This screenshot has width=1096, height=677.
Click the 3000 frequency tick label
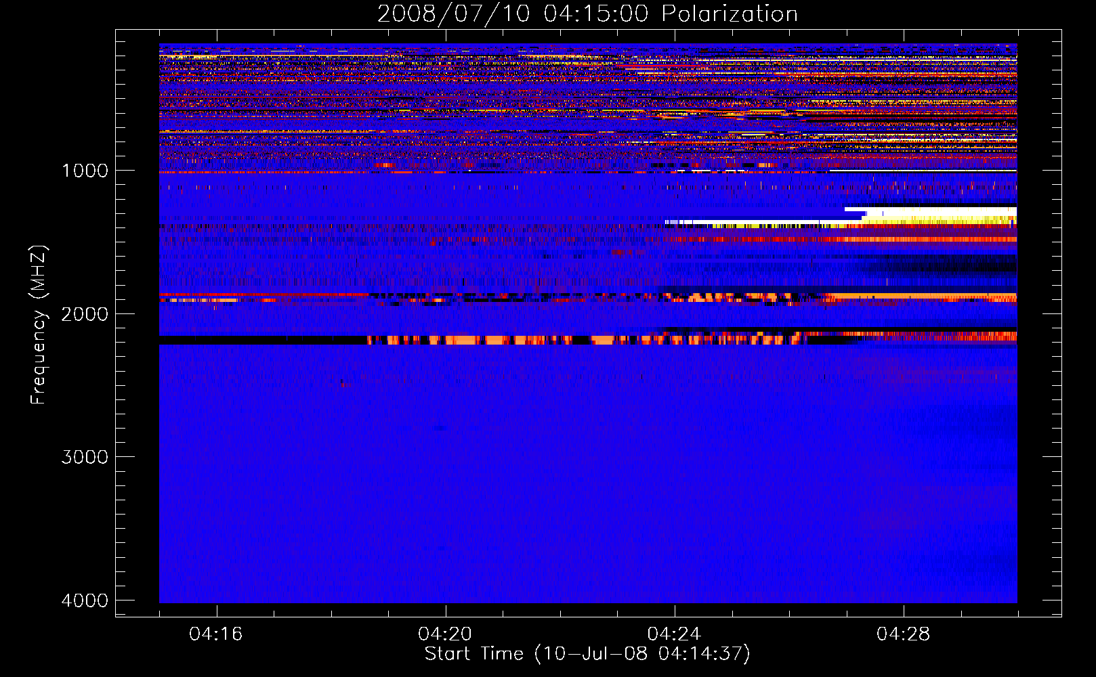[x=85, y=457]
